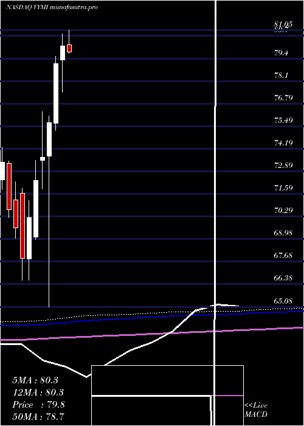Click the last red candlestick near 79.8
Viewport: 304px width, 426px height.
pos(69,48)
